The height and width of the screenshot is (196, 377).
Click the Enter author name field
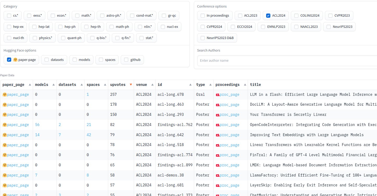287,61
